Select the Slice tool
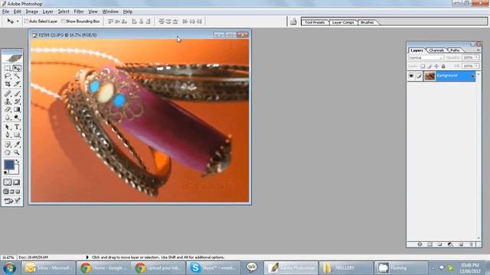490x275 pixels. point(17,84)
